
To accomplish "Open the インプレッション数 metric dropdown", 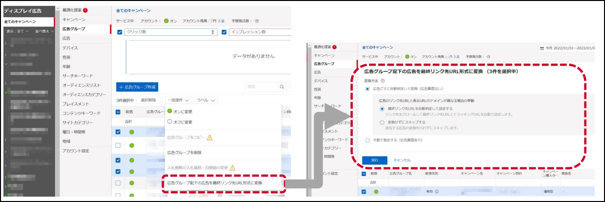I will tap(260, 32).
